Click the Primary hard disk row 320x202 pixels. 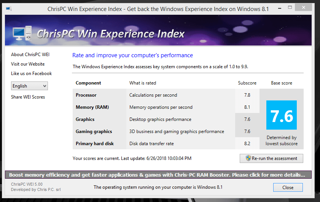95,144
